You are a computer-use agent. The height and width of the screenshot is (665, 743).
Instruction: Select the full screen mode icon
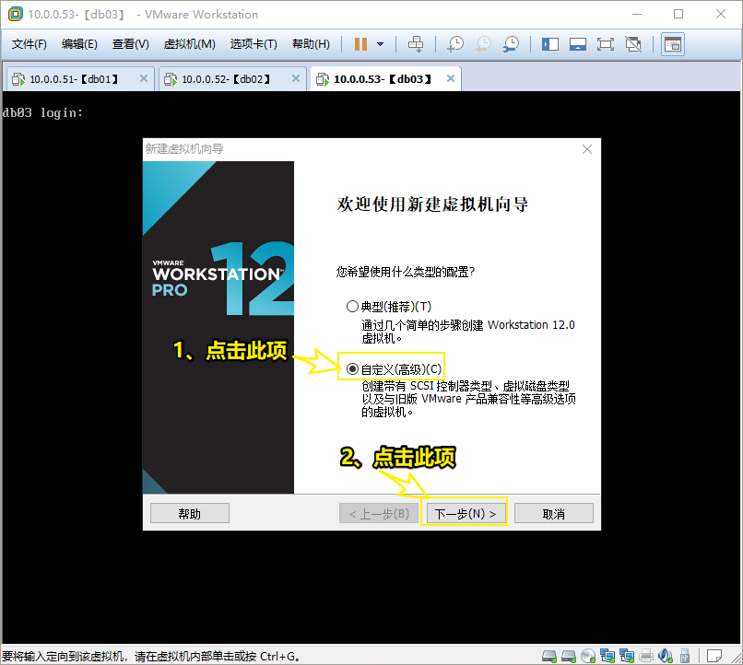point(607,43)
